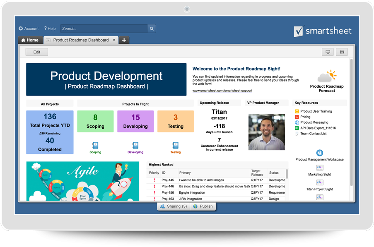Click the Marketing Sight dashboard icon
374x247 pixels.
coord(319,167)
